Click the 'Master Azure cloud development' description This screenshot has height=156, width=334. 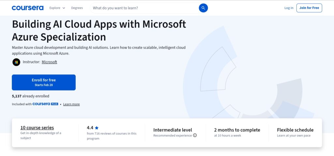pyautogui.click(x=99, y=50)
